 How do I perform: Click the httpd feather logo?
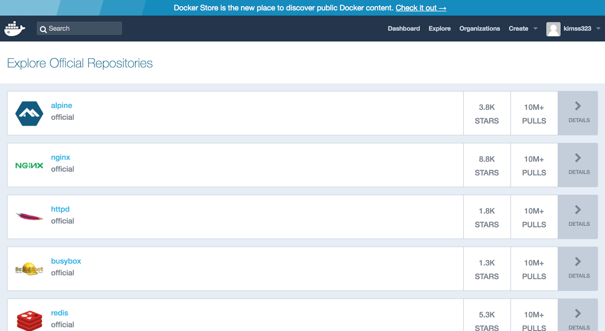tap(29, 217)
